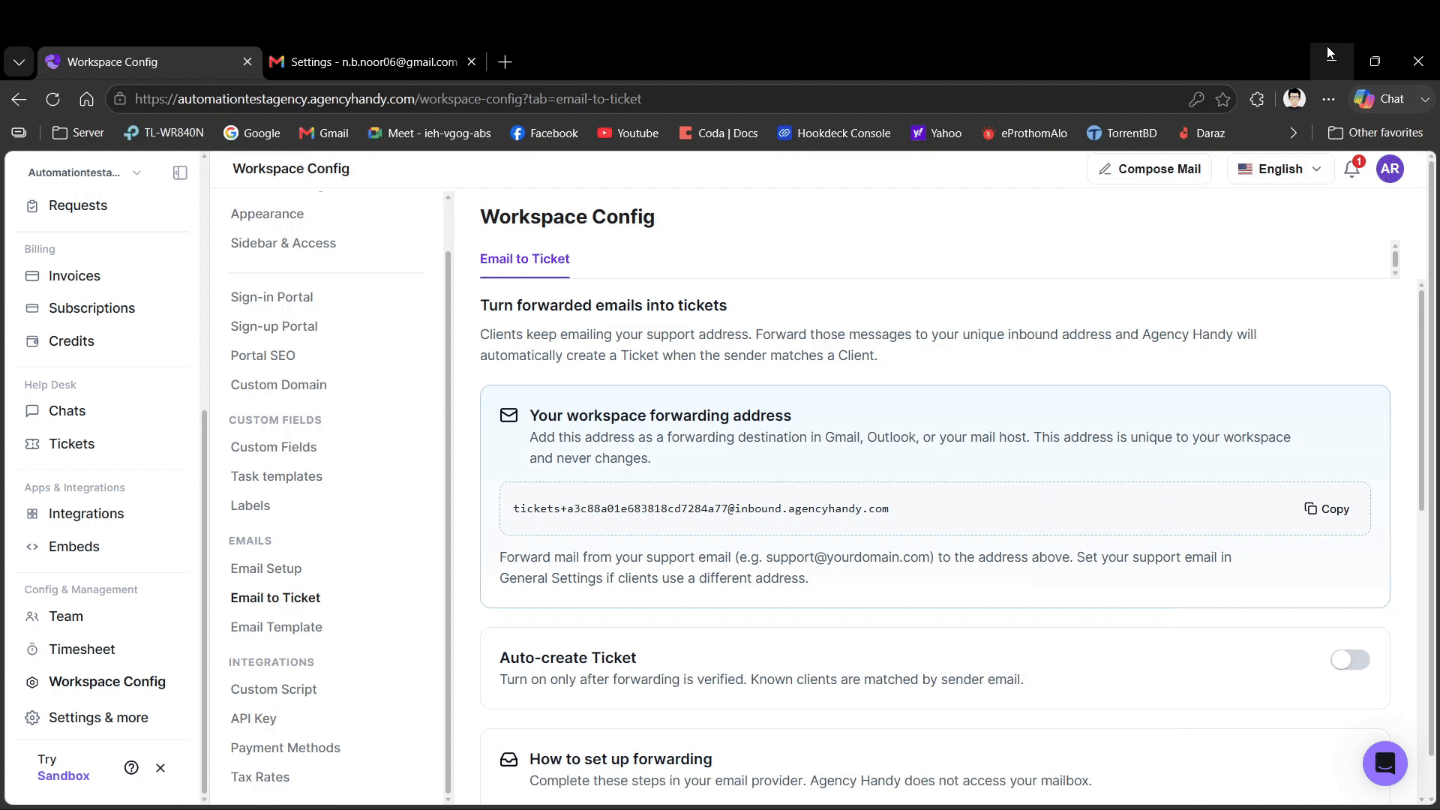Click the Sandbox link
The width and height of the screenshot is (1440, 810).
click(x=63, y=775)
